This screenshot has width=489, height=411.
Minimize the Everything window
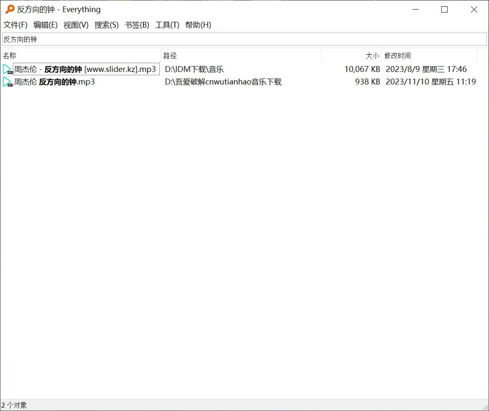[x=416, y=10]
